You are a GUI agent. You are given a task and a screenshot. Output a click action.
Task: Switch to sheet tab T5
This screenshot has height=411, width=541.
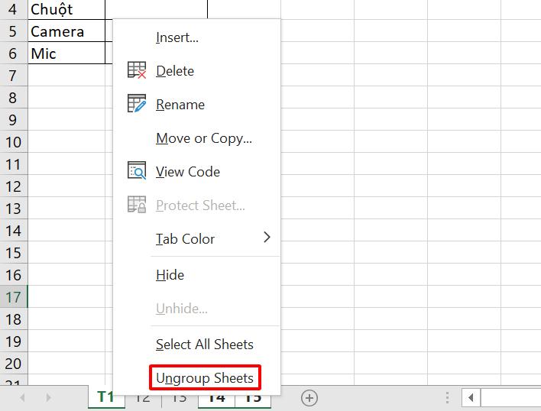click(253, 400)
